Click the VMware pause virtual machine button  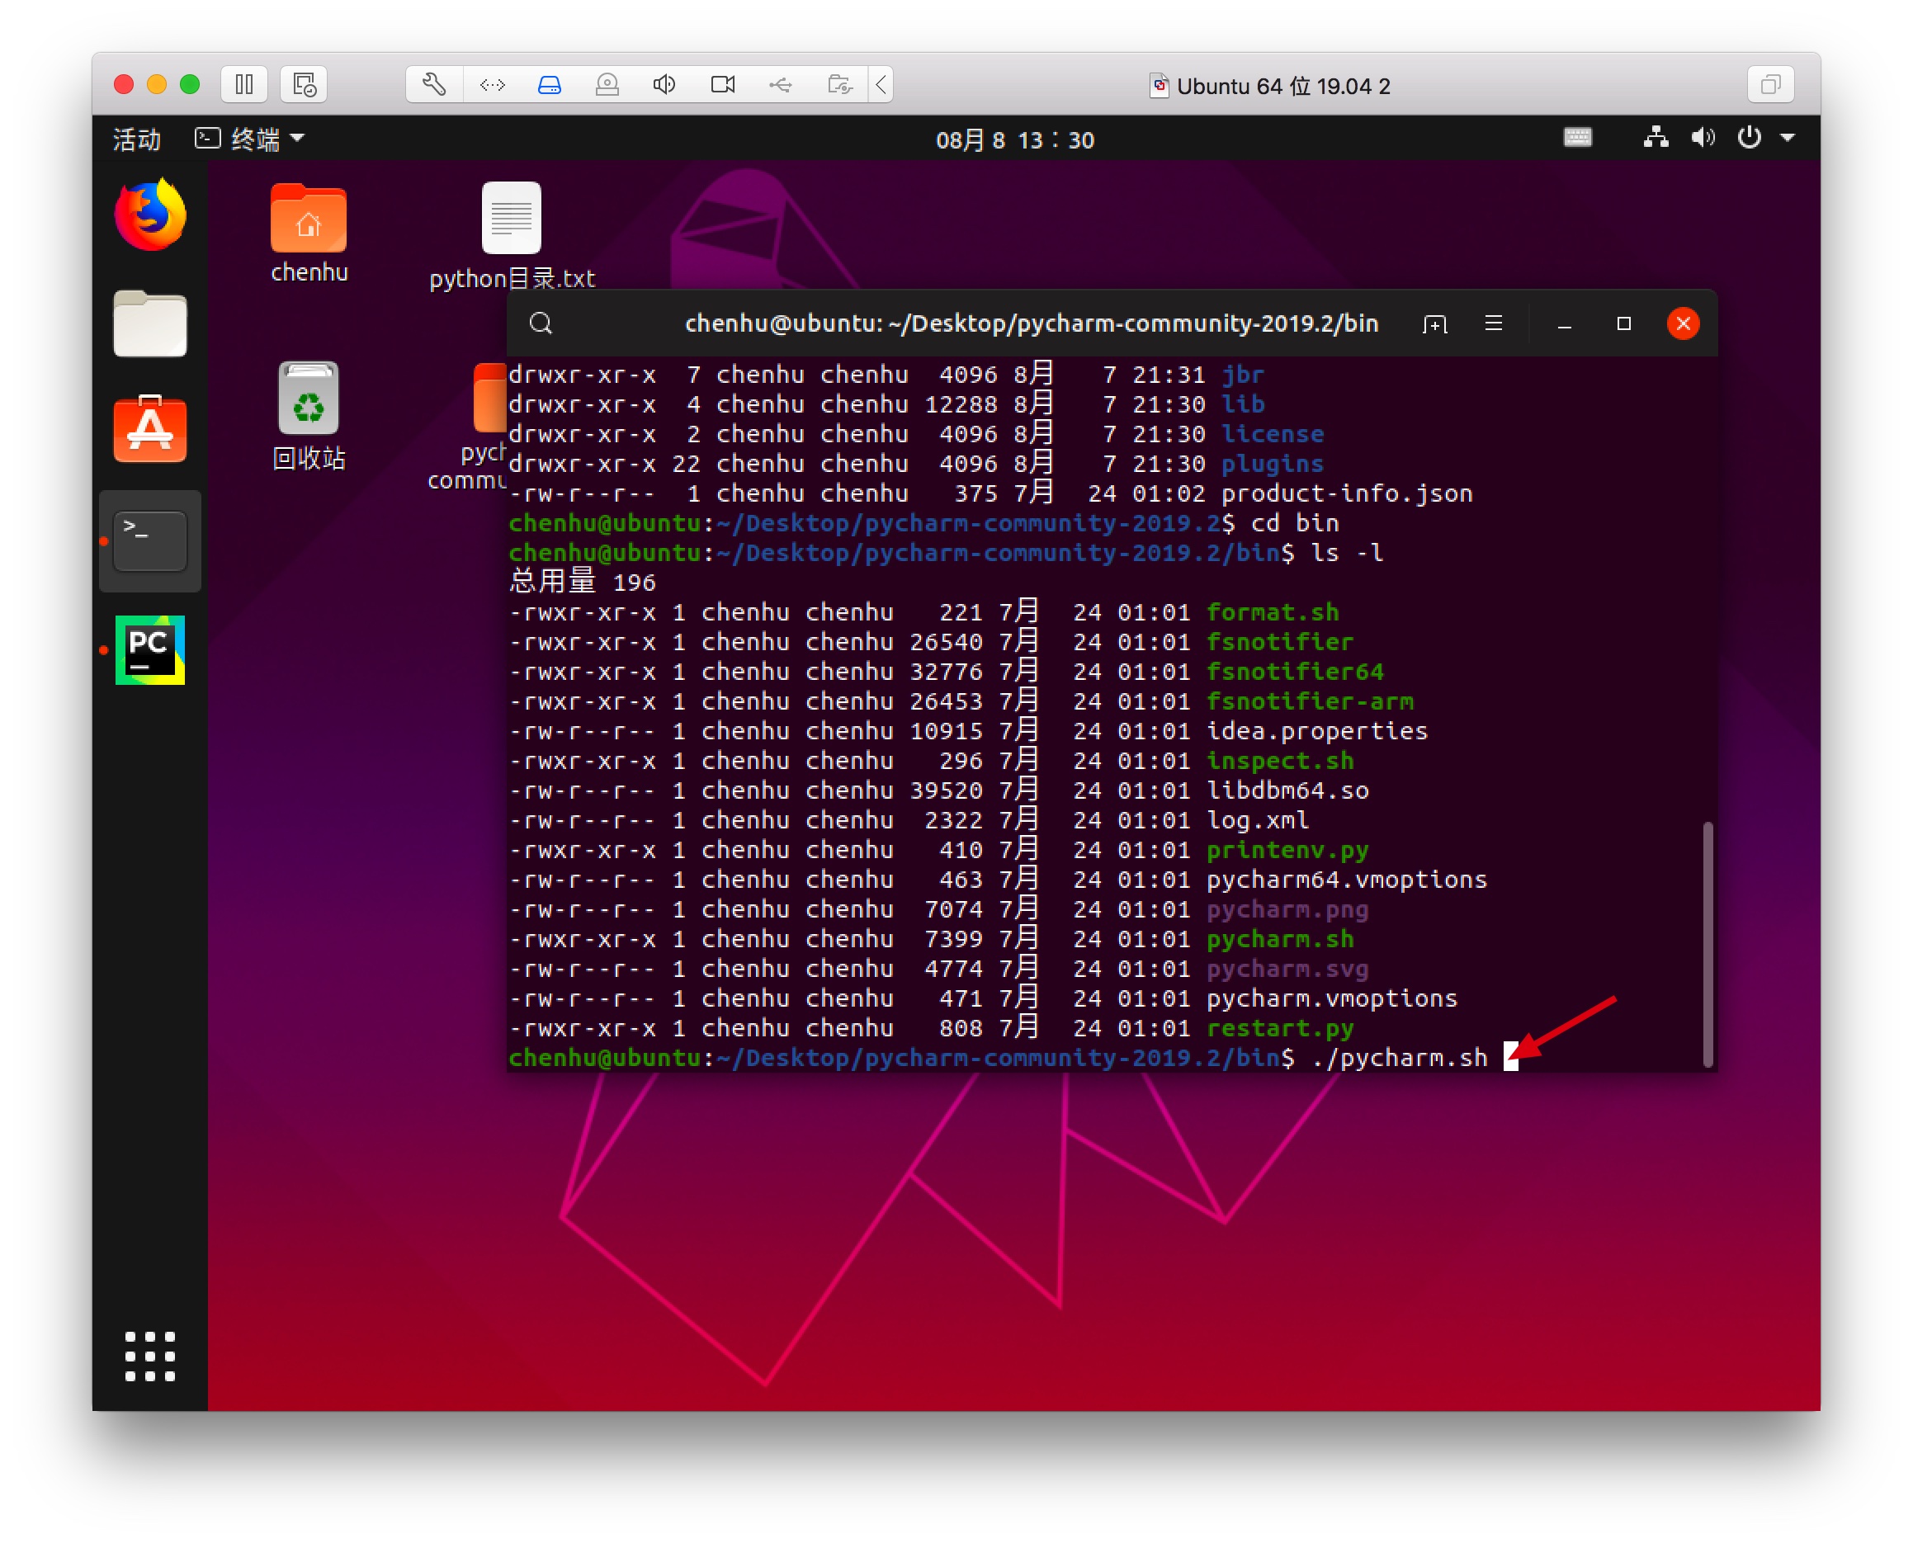tap(244, 84)
